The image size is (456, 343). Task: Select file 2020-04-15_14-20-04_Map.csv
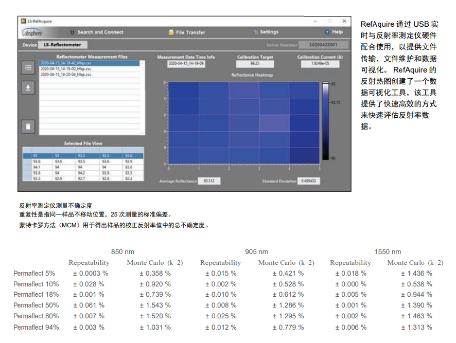click(x=89, y=75)
